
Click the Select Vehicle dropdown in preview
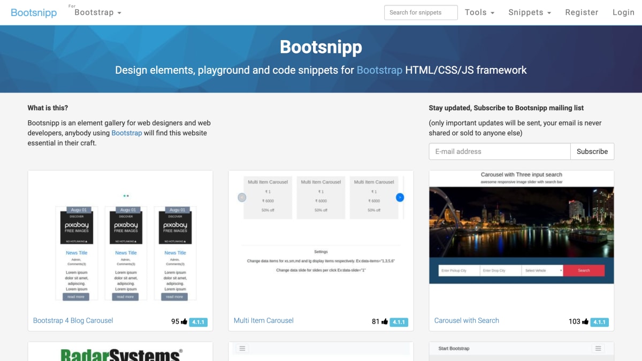click(542, 271)
